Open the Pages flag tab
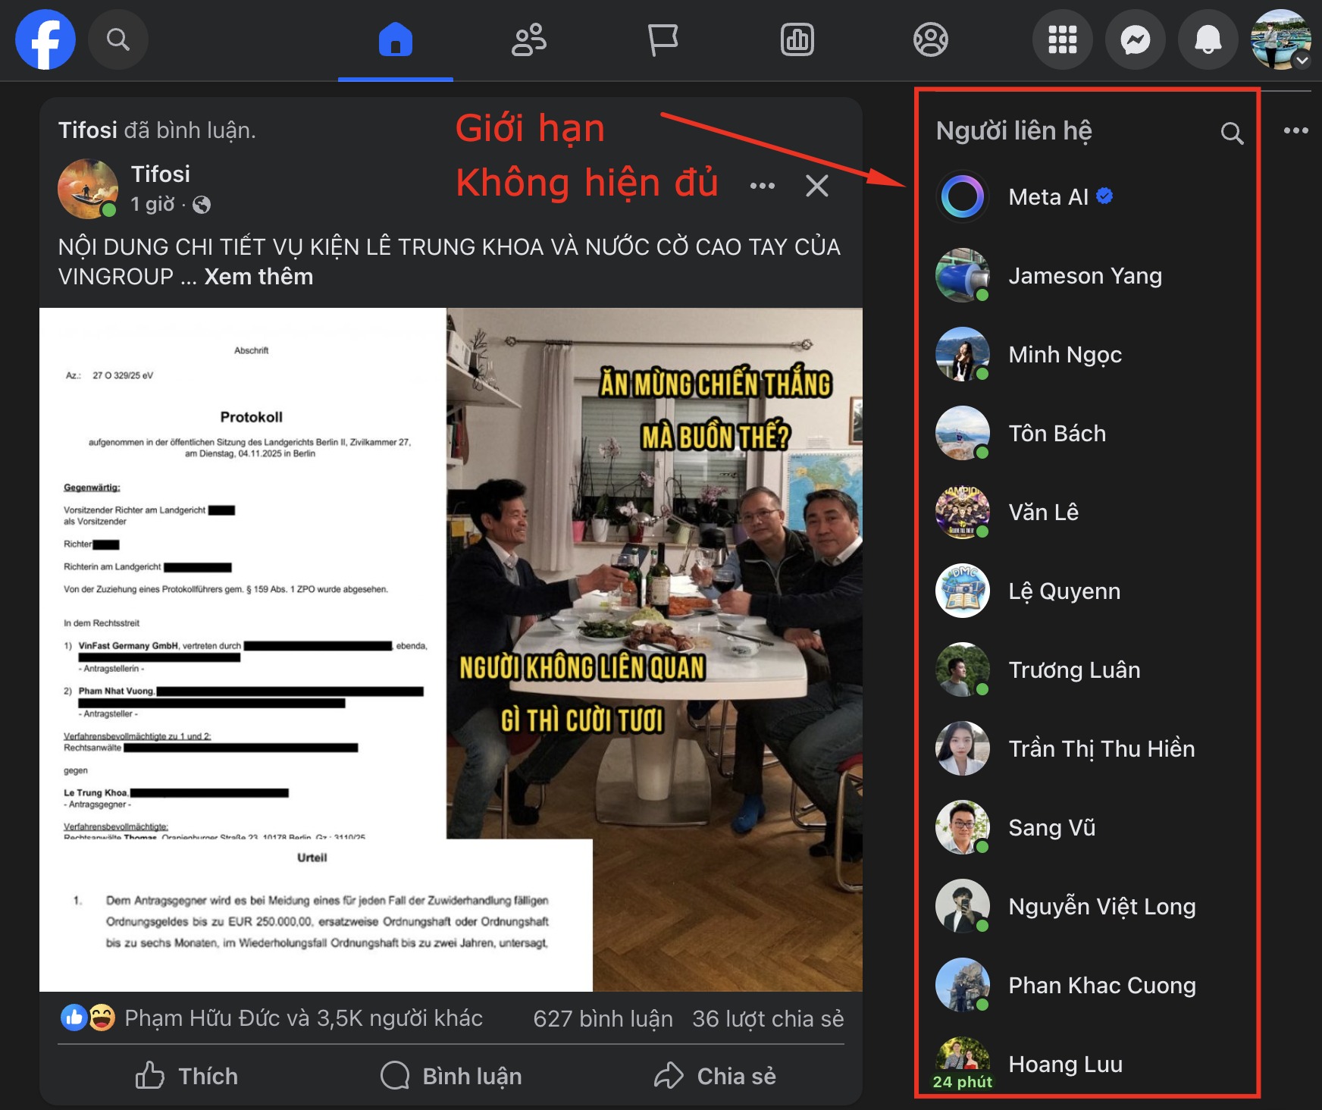Image resolution: width=1322 pixels, height=1110 pixels. [663, 39]
